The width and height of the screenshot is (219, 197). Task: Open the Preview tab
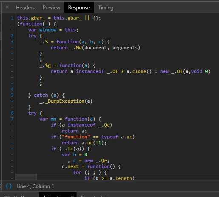(x=51, y=8)
